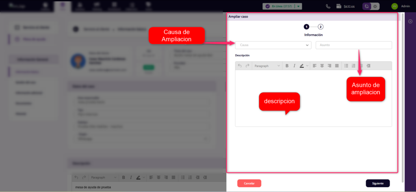Image resolution: width=416 pixels, height=192 pixels.
Task: Insert bulleted list in dialog editor
Action: [x=346, y=66]
